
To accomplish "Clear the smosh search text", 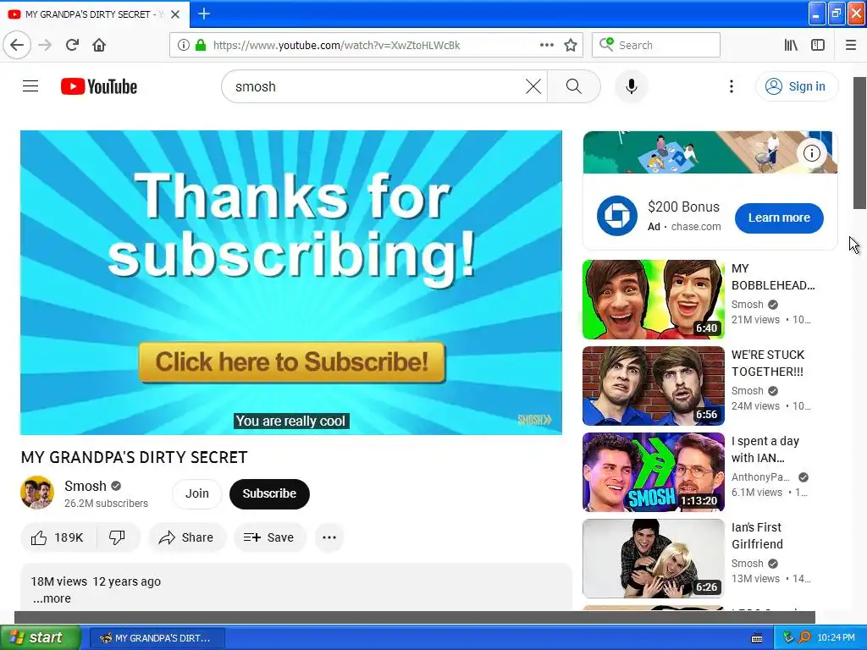I will coord(533,86).
